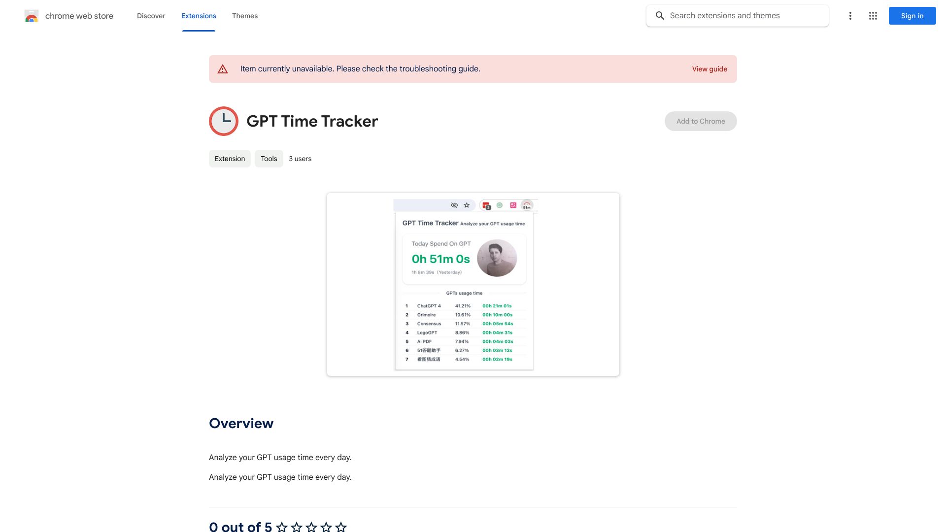Click the Tools category tag
Screen dimensions: 946x532
coord(269,158)
